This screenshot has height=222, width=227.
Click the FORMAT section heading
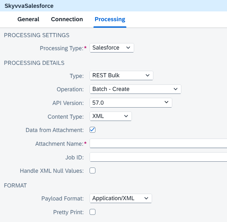(x=15, y=185)
